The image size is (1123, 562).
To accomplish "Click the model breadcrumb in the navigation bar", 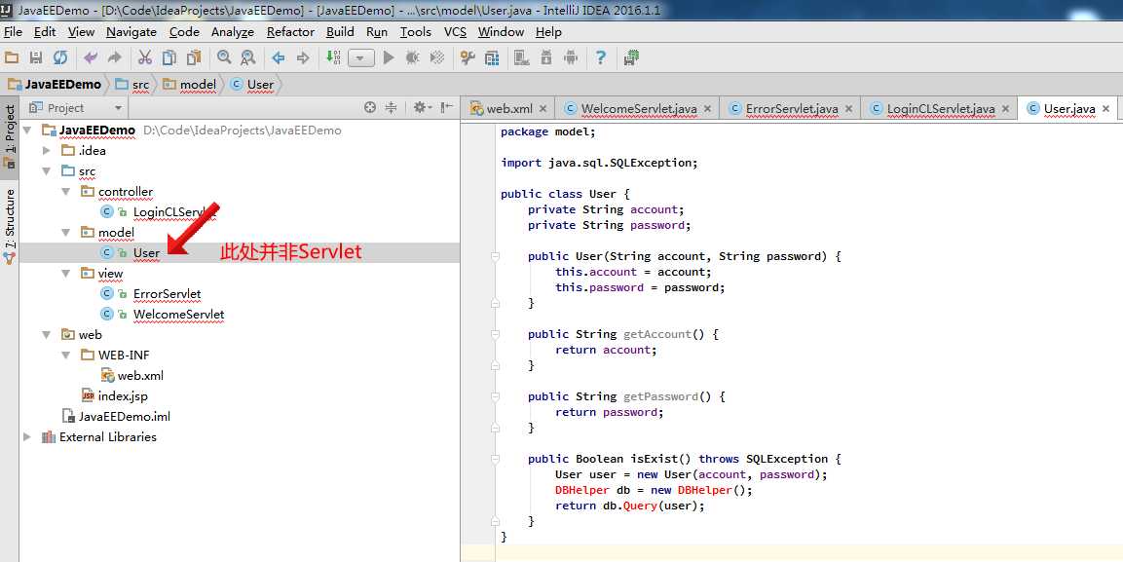I will pos(198,85).
